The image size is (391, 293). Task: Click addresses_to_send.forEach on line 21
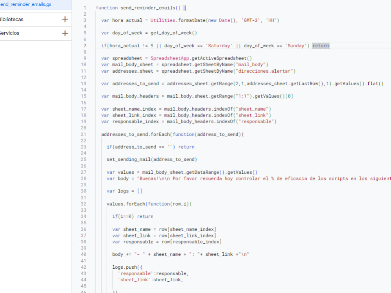(135, 135)
